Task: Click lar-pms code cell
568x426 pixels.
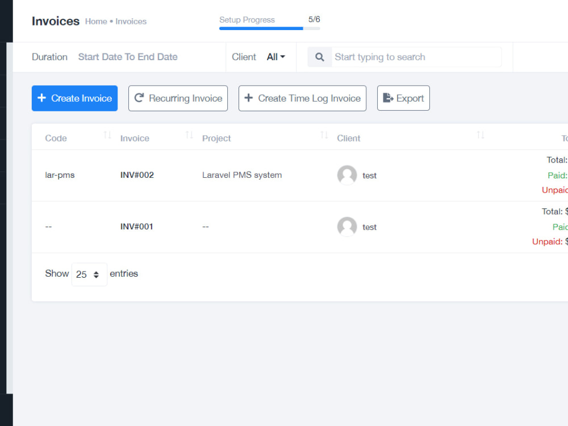Action: [60, 175]
